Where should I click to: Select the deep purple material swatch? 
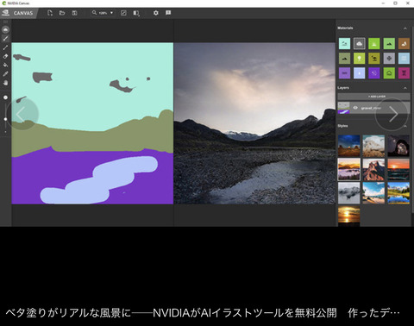[374, 73]
